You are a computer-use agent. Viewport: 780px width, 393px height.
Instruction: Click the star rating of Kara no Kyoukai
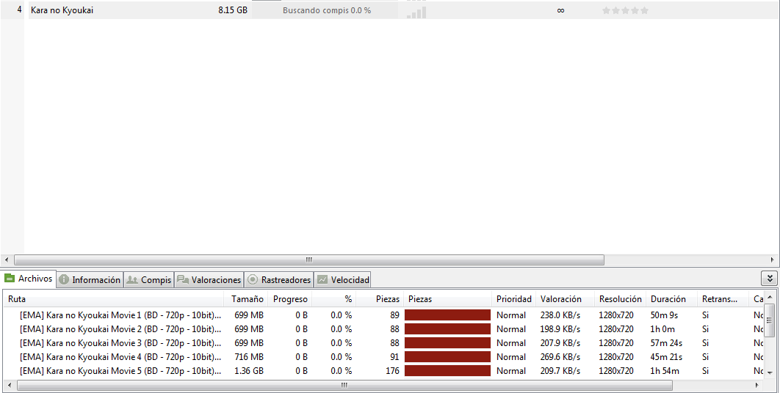click(625, 10)
